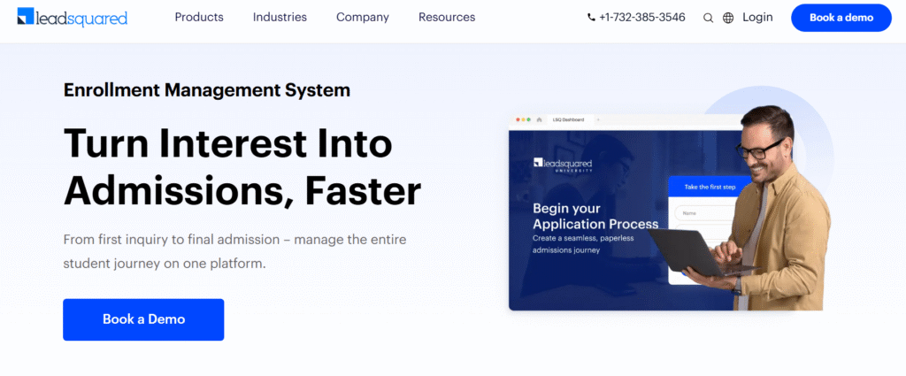Call the +1-732-385-3546 phone number
The image size is (906, 376).
[641, 18]
